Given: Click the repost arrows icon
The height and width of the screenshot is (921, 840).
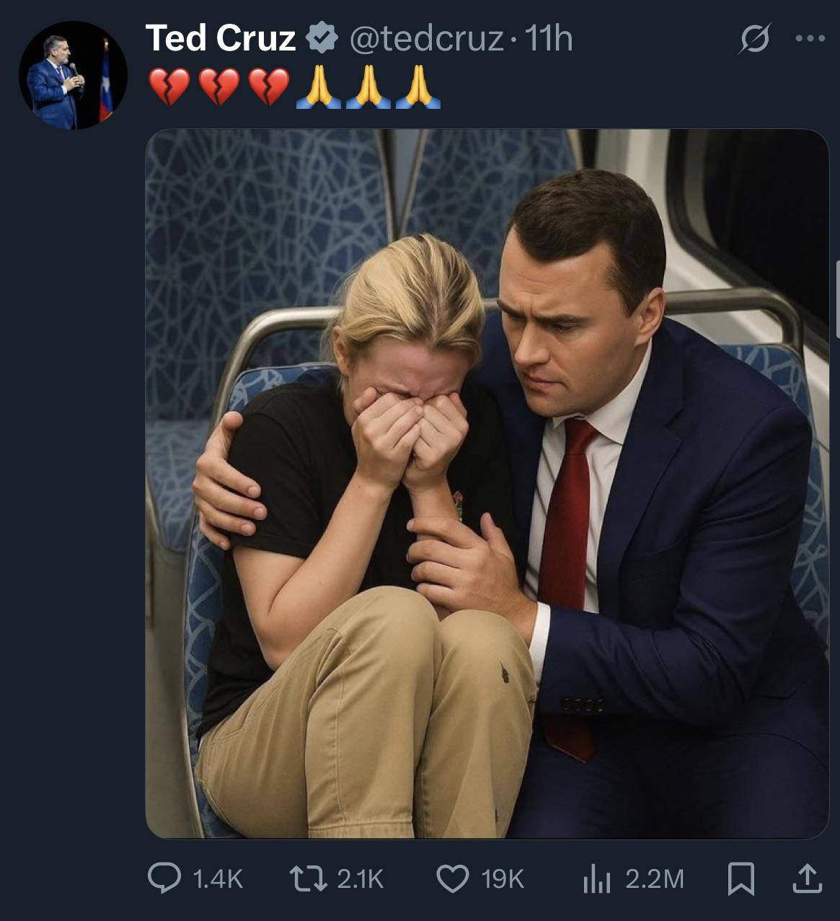Looking at the screenshot, I should [308, 878].
